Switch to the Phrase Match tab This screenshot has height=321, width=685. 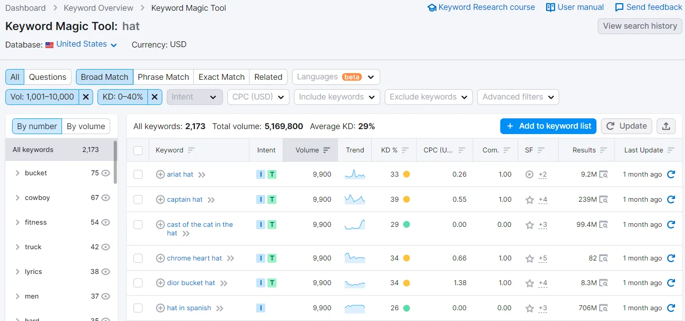point(163,77)
